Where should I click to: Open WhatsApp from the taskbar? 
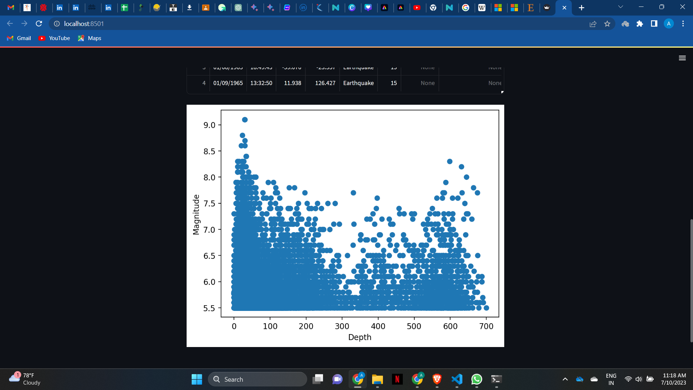click(476, 379)
